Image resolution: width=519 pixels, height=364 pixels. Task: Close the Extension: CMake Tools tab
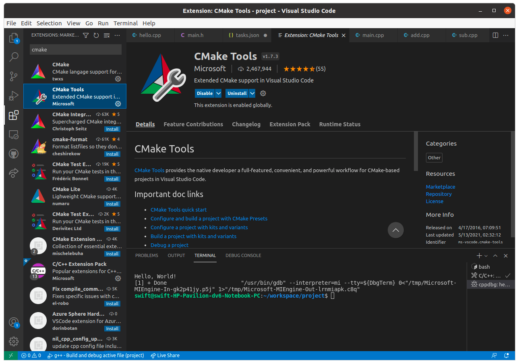(x=343, y=35)
